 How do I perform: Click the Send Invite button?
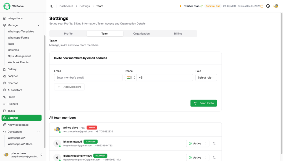click(204, 103)
